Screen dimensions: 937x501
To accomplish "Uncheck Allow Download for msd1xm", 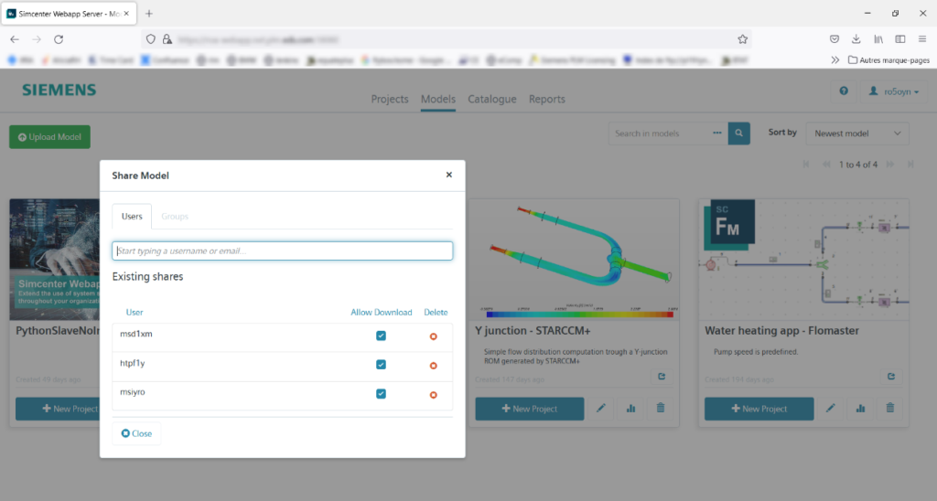I will point(381,336).
